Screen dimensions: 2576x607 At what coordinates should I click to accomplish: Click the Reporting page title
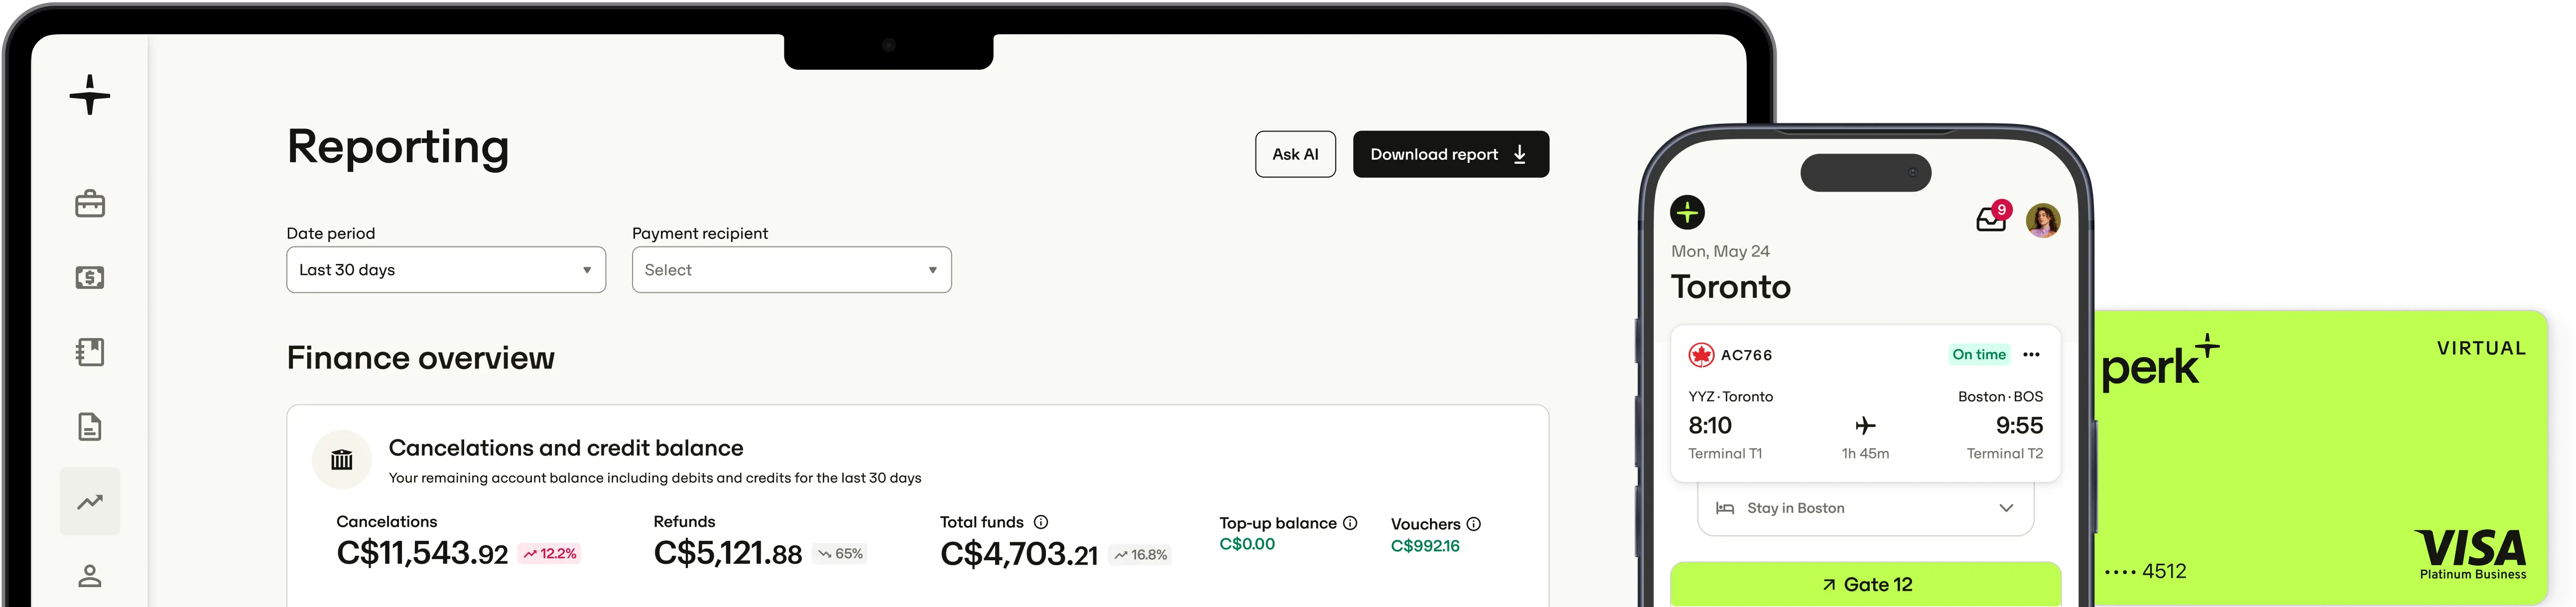coord(398,148)
